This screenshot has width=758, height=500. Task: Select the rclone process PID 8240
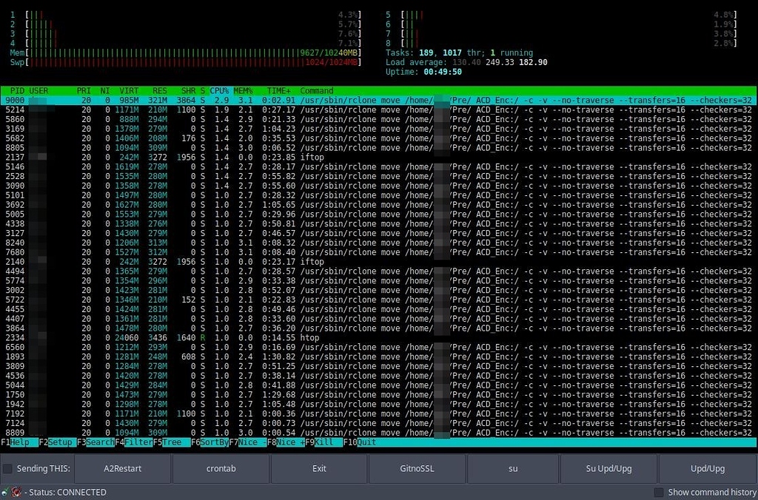(379, 243)
